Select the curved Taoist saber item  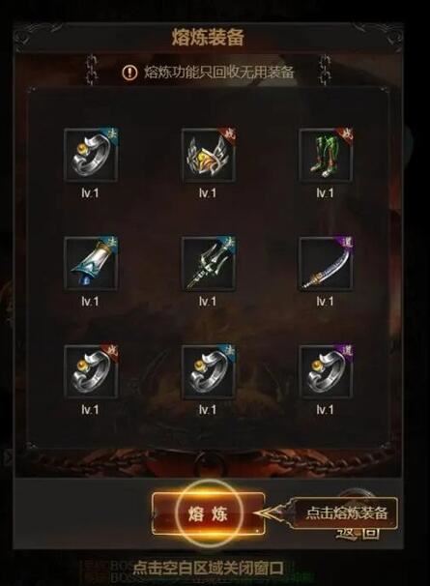click(x=327, y=263)
